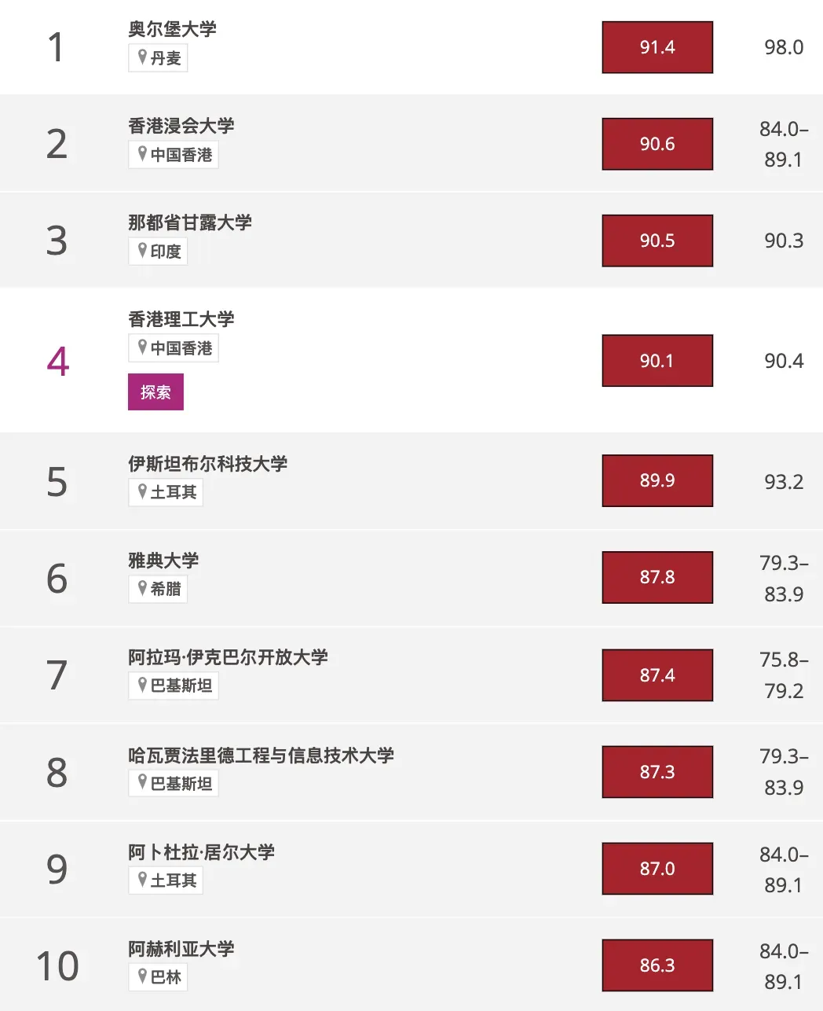Click the pin icon under 伊斯坦布尔科技大学
Viewport: 823px width, 1011px height.
[x=142, y=491]
